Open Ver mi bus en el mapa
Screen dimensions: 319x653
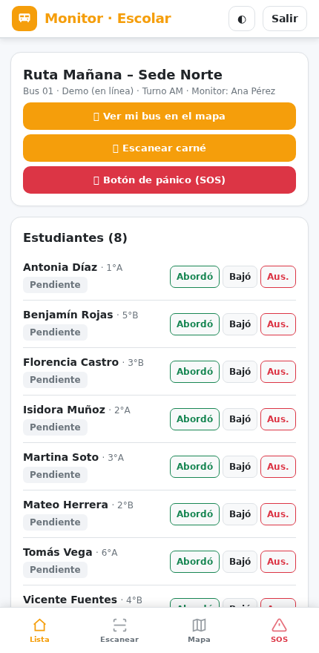coord(159,117)
